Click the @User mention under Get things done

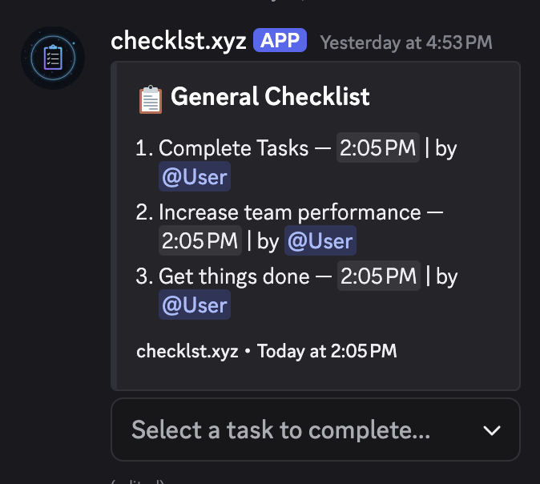(x=195, y=305)
